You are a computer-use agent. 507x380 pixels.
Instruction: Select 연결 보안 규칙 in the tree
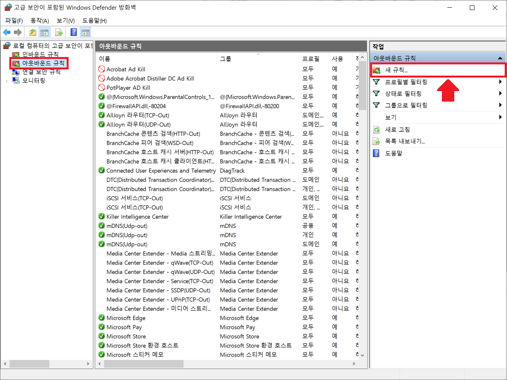pyautogui.click(x=41, y=72)
